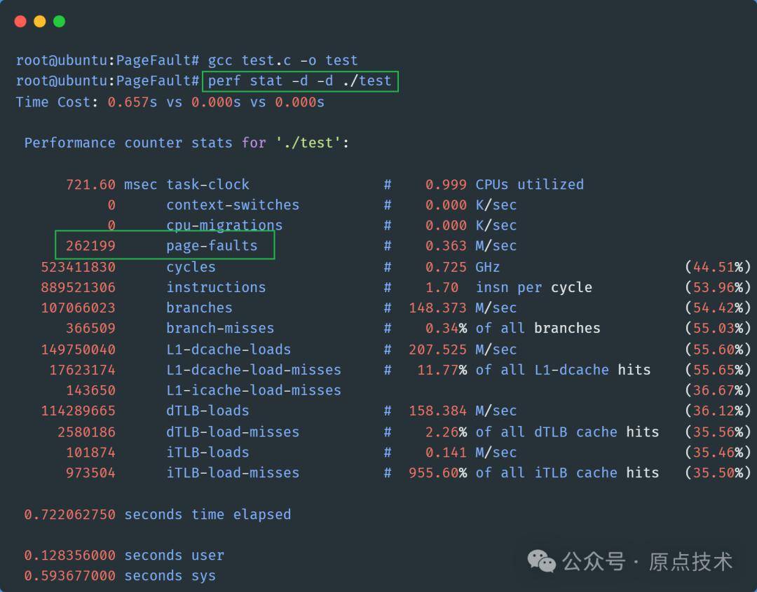Click the instructions event label
Screen dimensions: 757x592
[x=216, y=287]
